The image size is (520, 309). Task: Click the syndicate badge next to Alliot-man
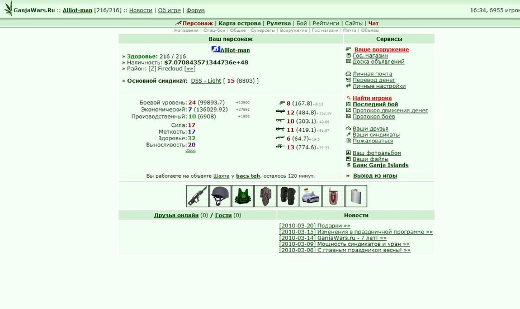pos(216,49)
